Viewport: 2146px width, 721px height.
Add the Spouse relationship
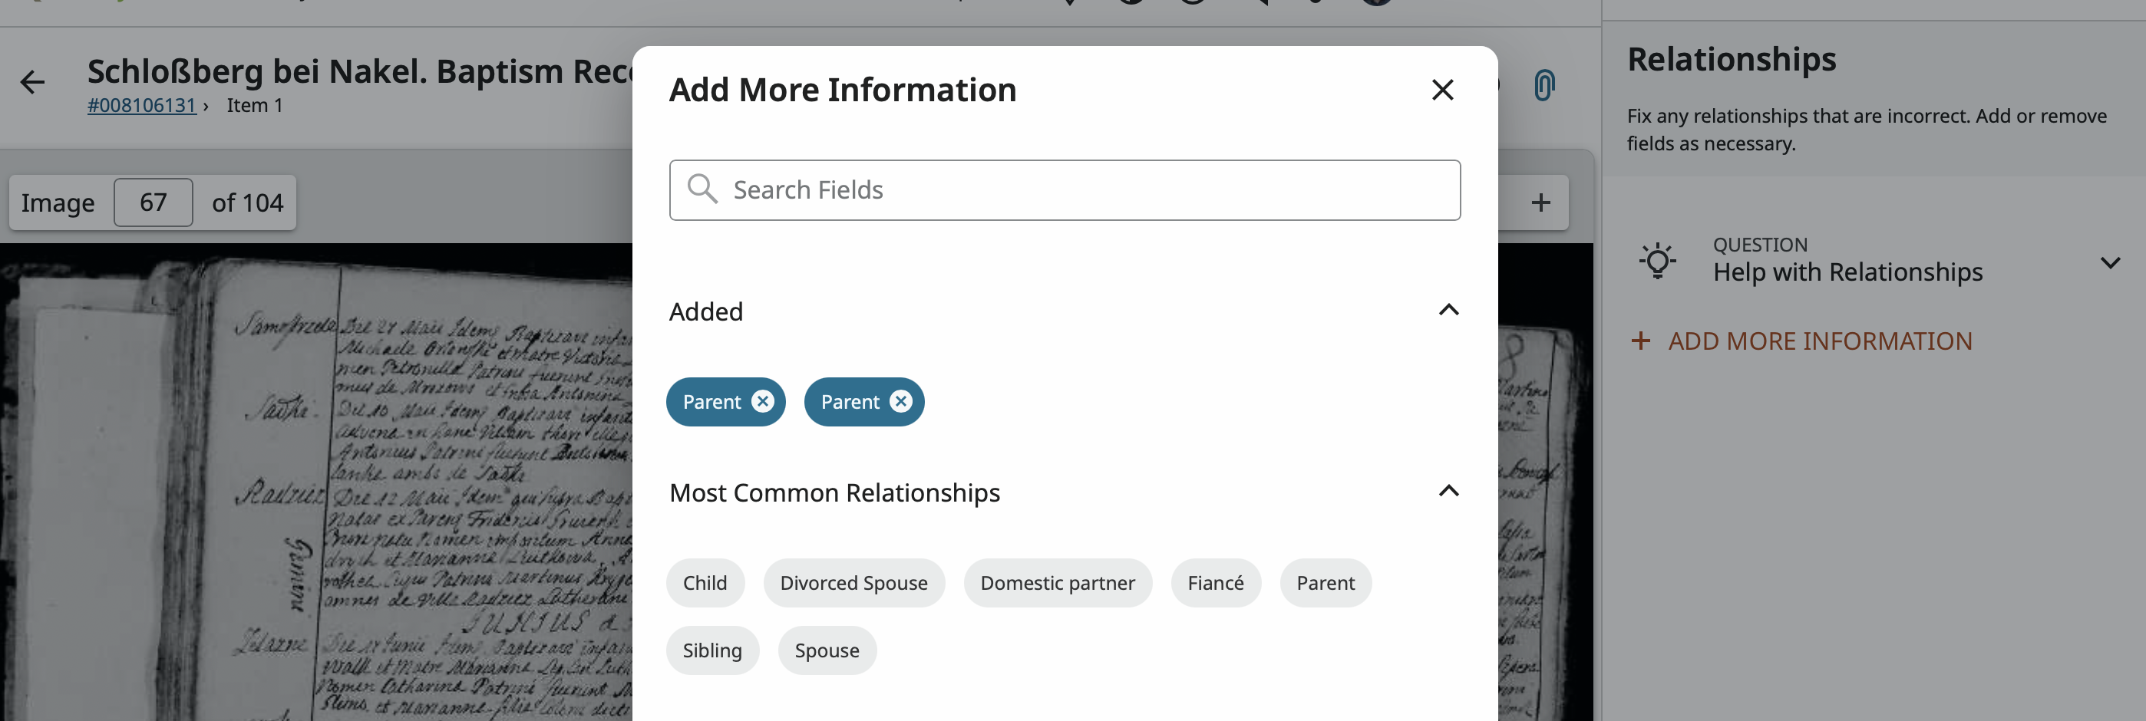click(827, 650)
